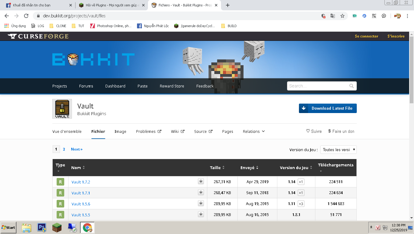Image resolution: width=414 pixels, height=234 pixels.
Task: Sort the table by Nom column
Action: pyautogui.click(x=78, y=168)
